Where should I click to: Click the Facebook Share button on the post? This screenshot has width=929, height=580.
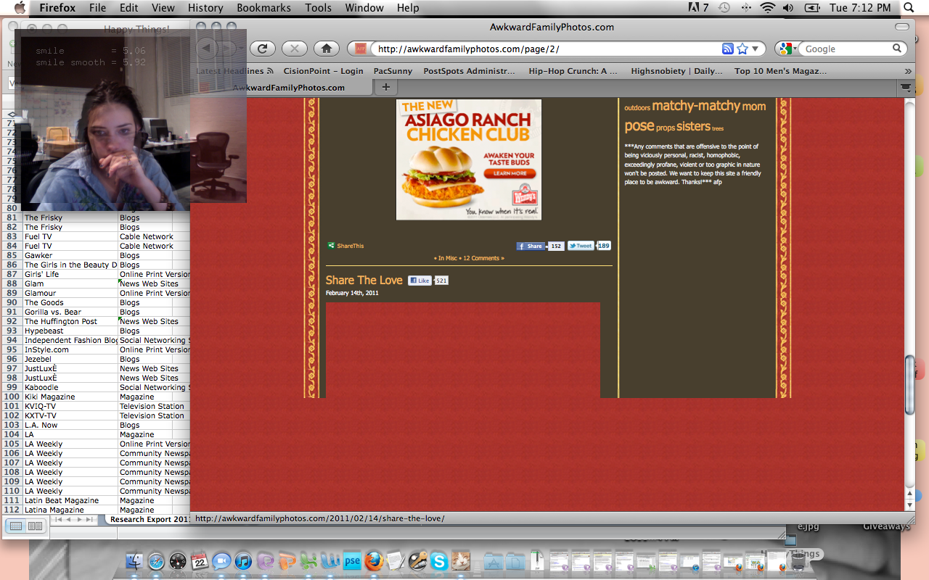[531, 246]
